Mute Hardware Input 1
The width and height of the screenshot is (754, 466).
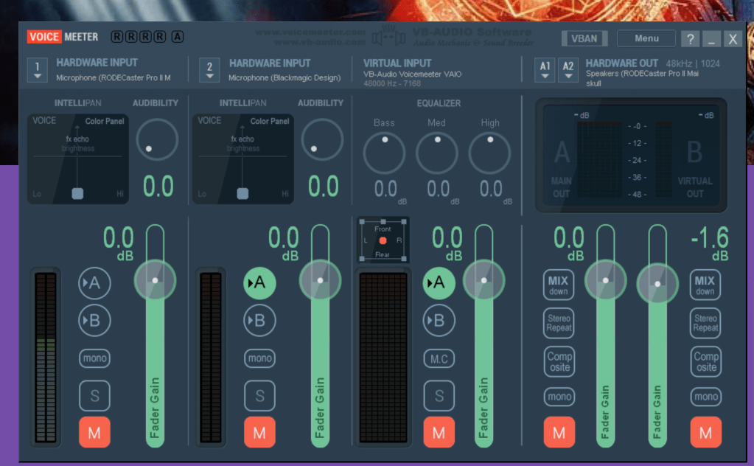[x=94, y=433]
